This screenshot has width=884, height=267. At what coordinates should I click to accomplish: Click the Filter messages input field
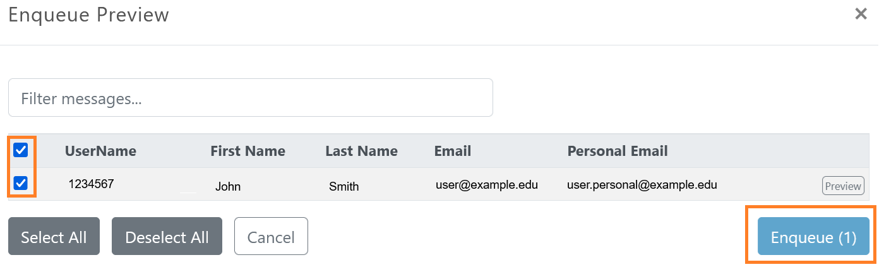tap(250, 98)
